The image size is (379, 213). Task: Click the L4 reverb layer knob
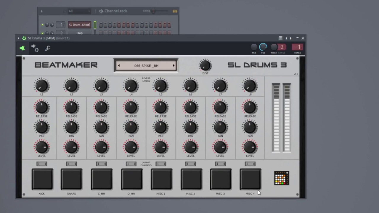click(x=131, y=85)
